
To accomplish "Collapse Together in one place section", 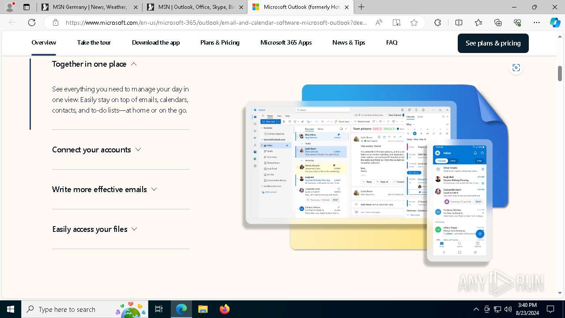I will click(x=94, y=64).
